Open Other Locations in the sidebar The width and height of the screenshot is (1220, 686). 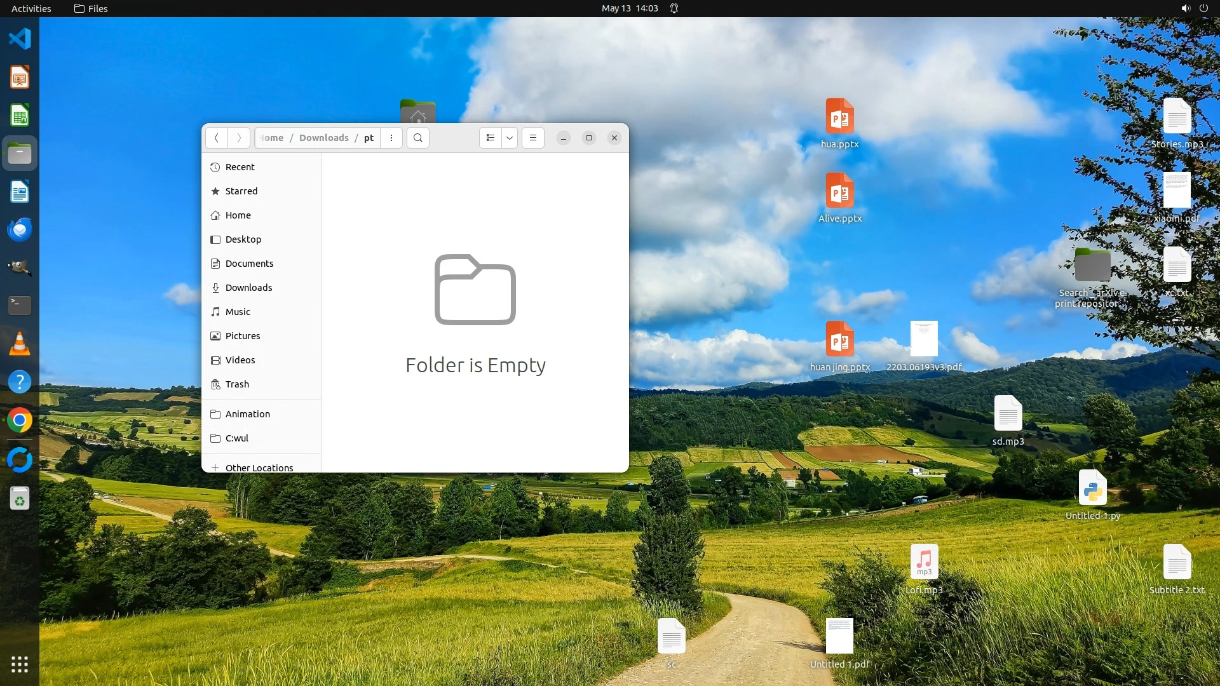coord(259,467)
